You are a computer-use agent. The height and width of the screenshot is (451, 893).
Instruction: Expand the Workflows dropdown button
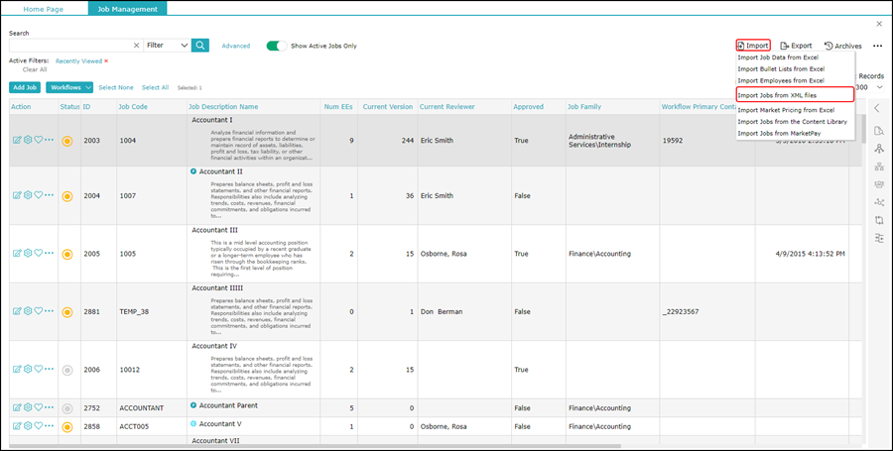[x=70, y=87]
